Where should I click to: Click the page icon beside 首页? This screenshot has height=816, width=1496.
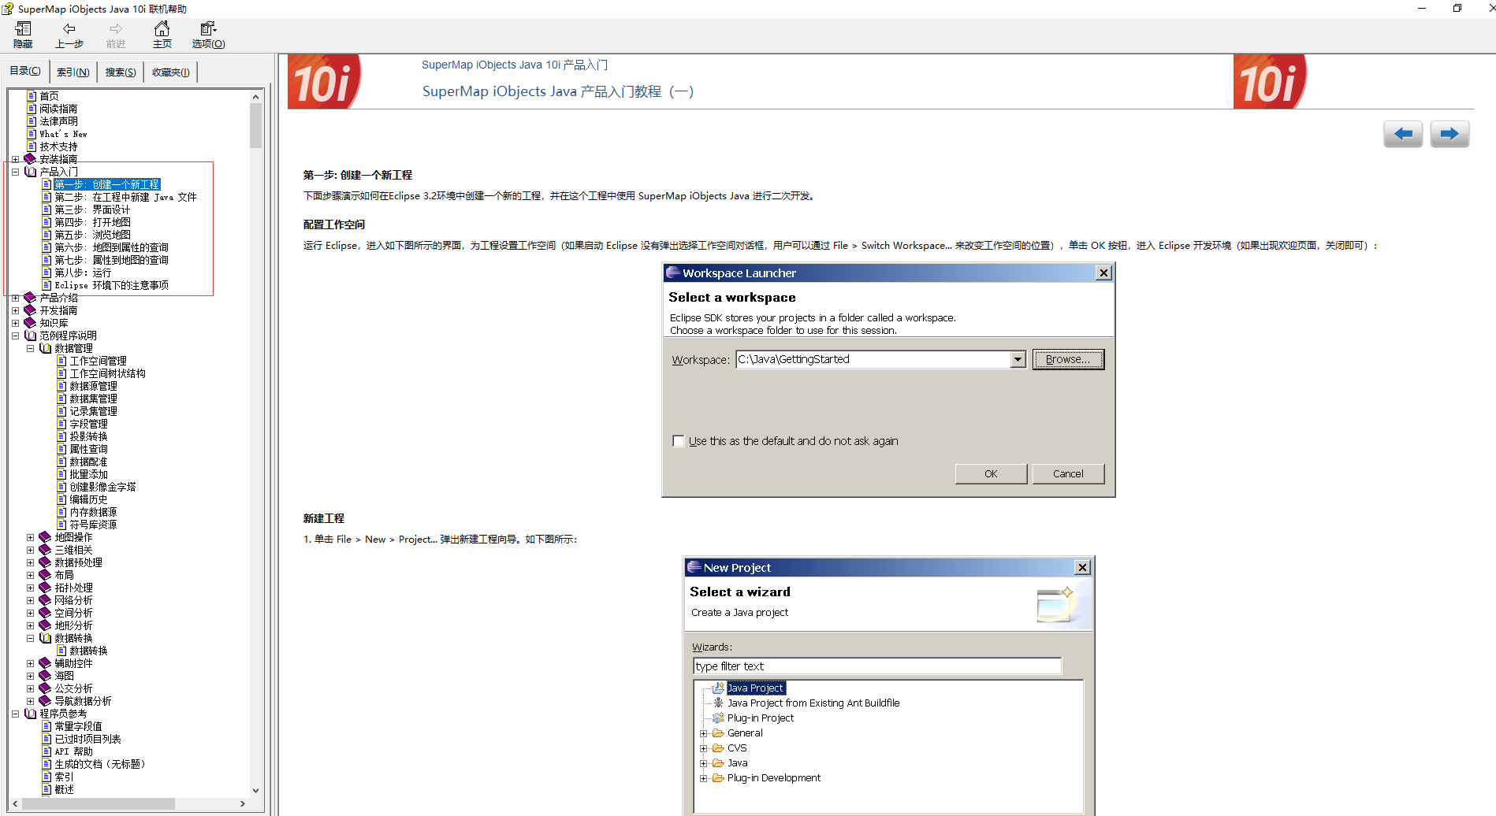click(32, 96)
